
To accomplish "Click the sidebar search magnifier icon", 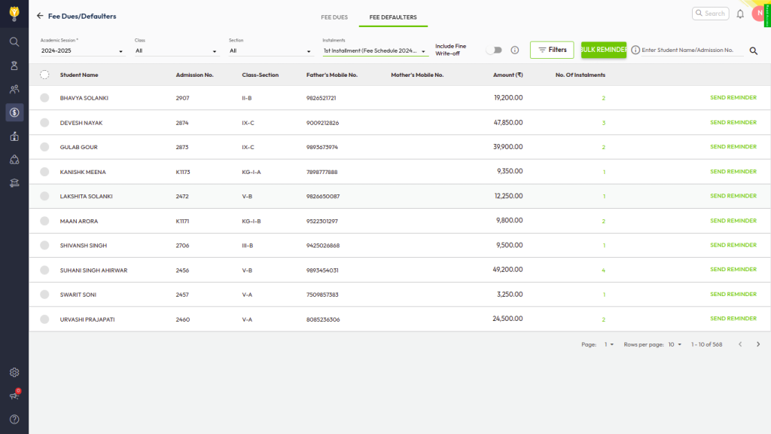I will (x=14, y=41).
